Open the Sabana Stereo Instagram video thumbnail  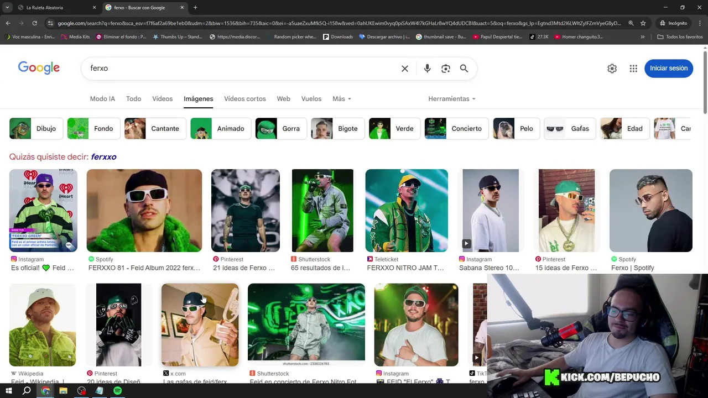click(x=491, y=211)
